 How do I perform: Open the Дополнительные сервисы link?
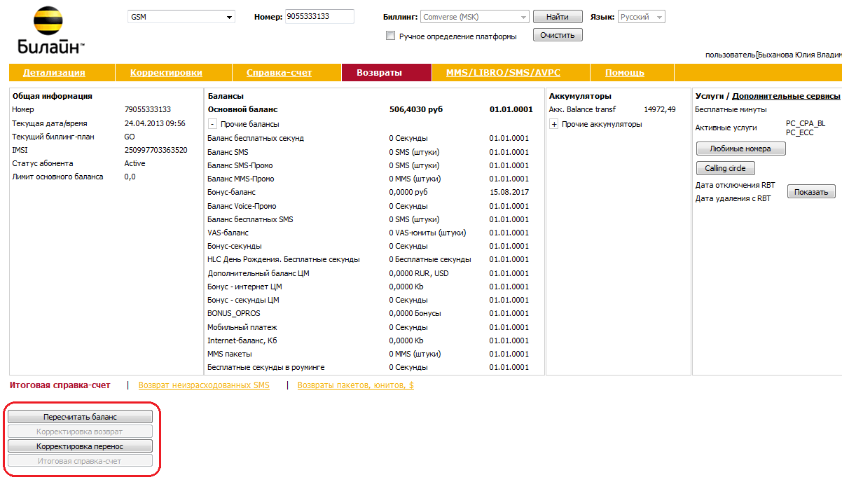tap(786, 96)
